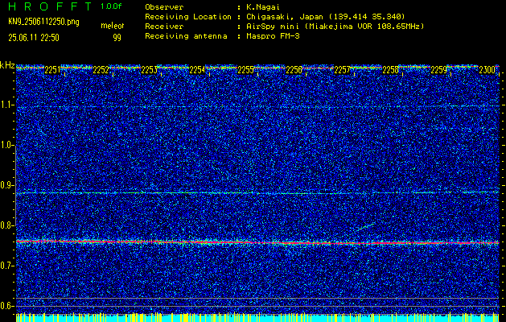
Task: Click the 1.0 frequency axis label
Action: 7,146
